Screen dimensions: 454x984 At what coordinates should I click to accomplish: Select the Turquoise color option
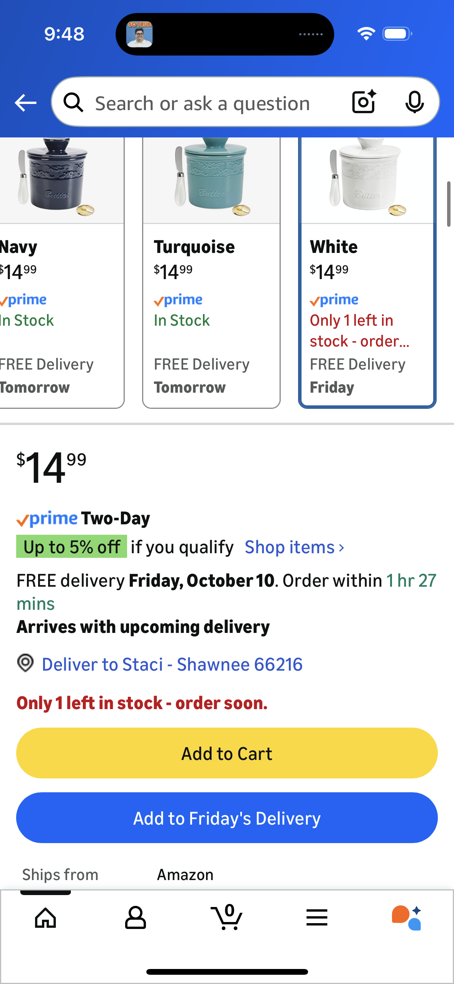pos(211,269)
